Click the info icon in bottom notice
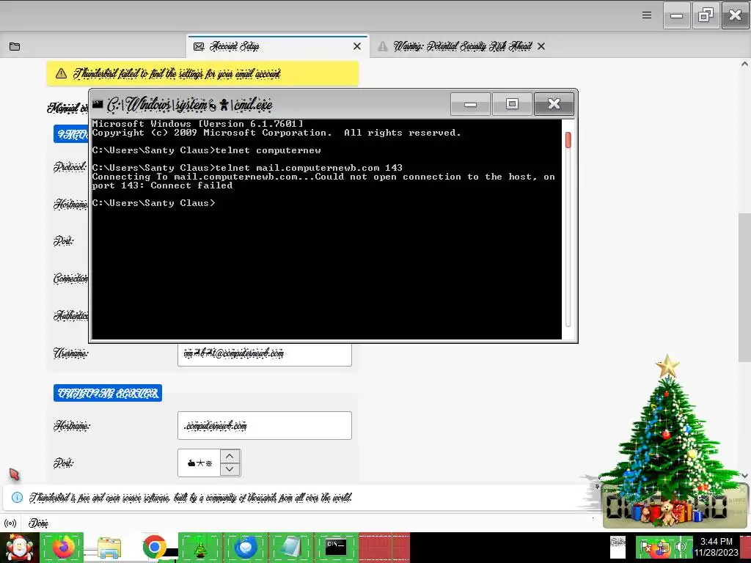The width and height of the screenshot is (751, 563). (x=17, y=498)
